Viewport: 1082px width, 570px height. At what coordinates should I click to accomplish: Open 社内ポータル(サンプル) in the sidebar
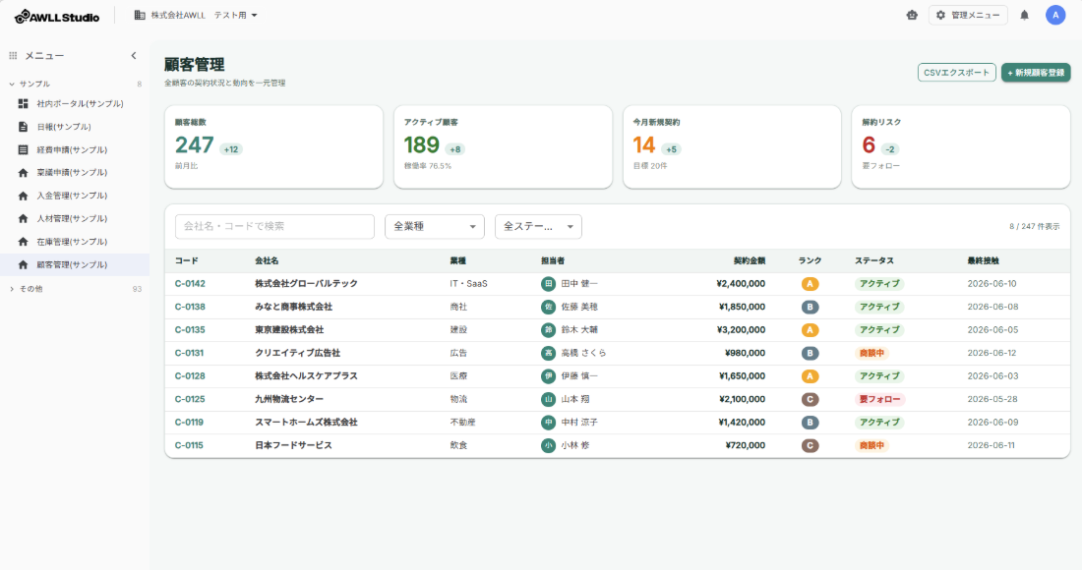tap(75, 103)
